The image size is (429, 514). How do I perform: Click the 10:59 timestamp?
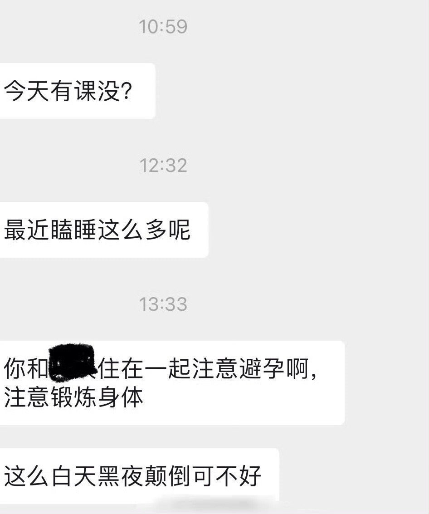coord(163,27)
